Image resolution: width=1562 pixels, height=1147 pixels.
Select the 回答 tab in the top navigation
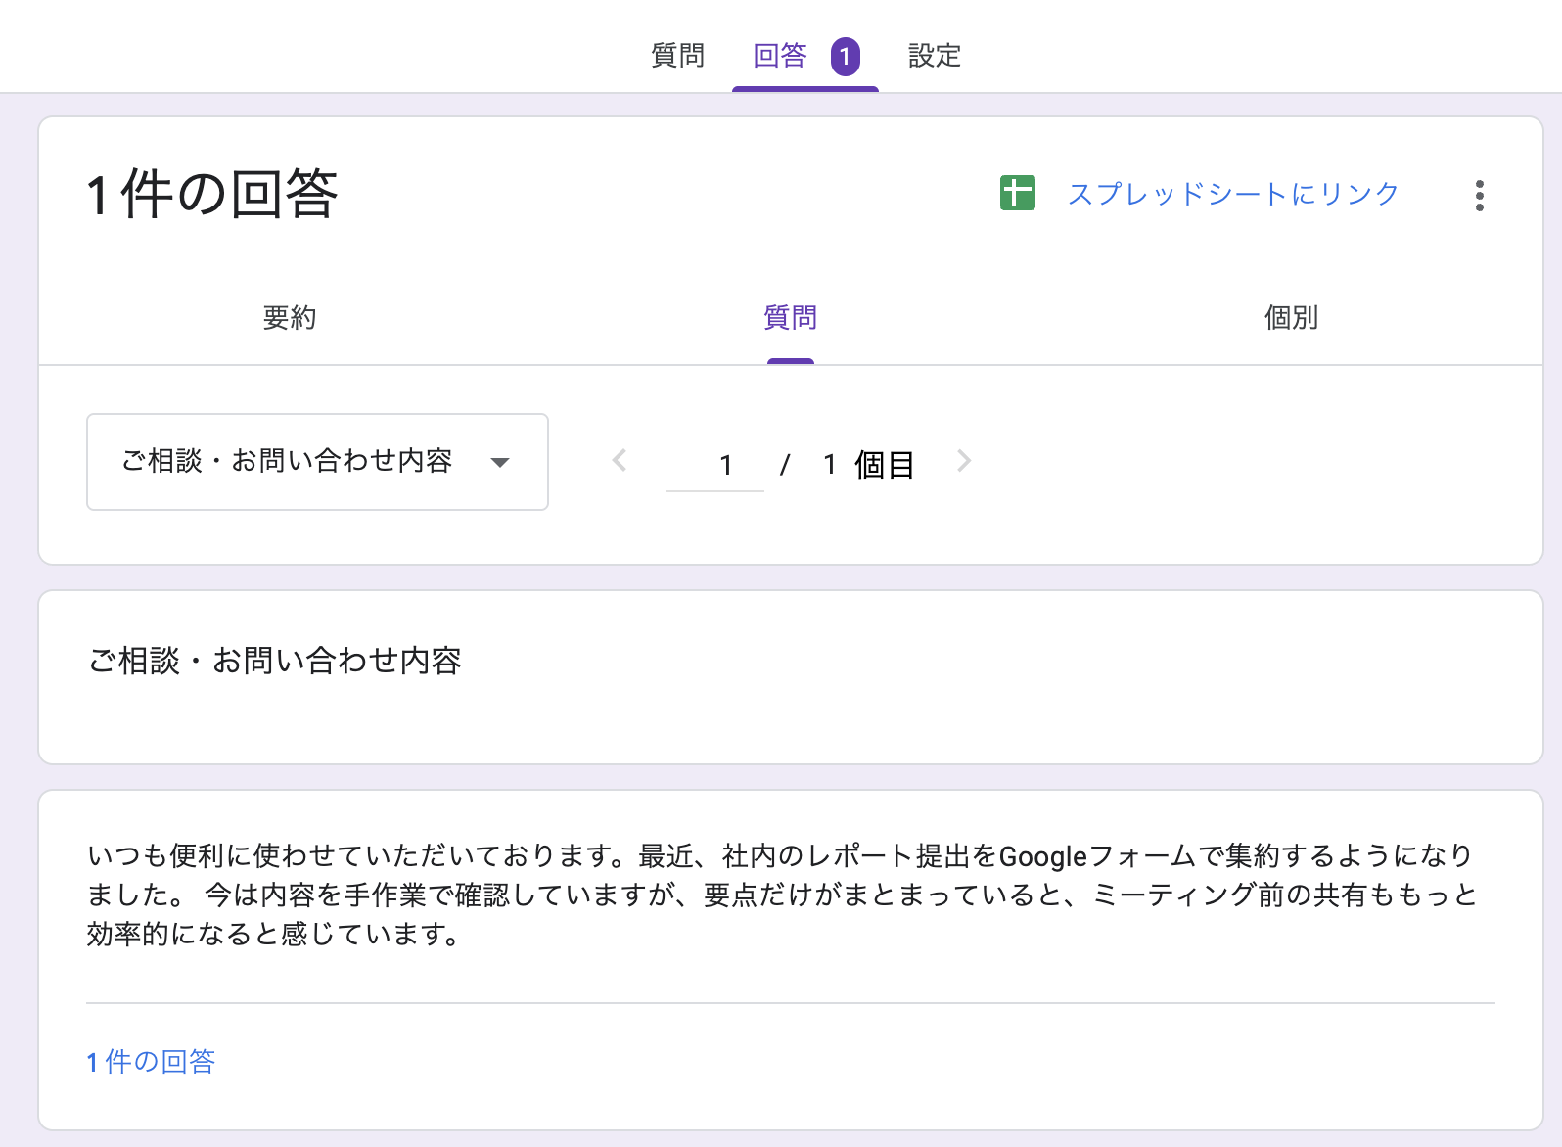tap(780, 56)
